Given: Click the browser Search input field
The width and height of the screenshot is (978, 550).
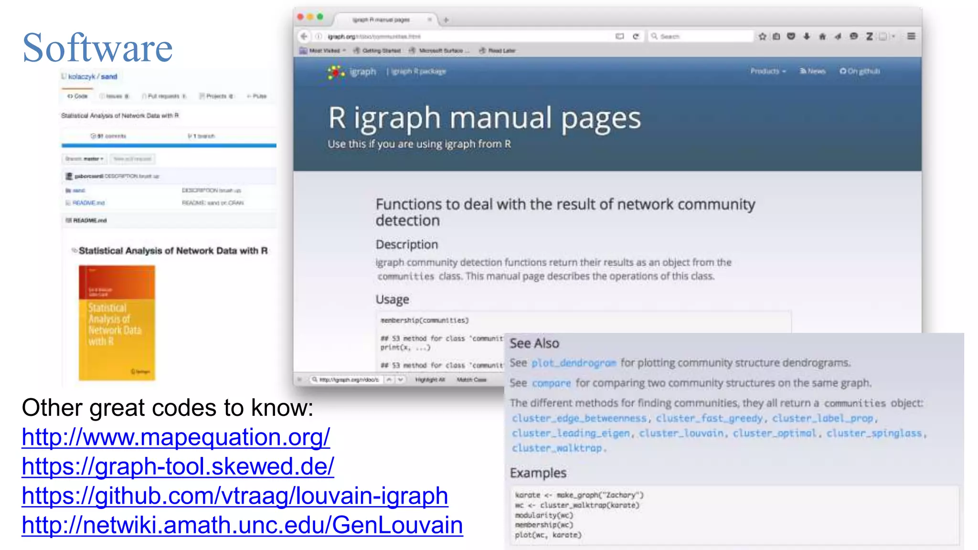Looking at the screenshot, I should coord(702,36).
